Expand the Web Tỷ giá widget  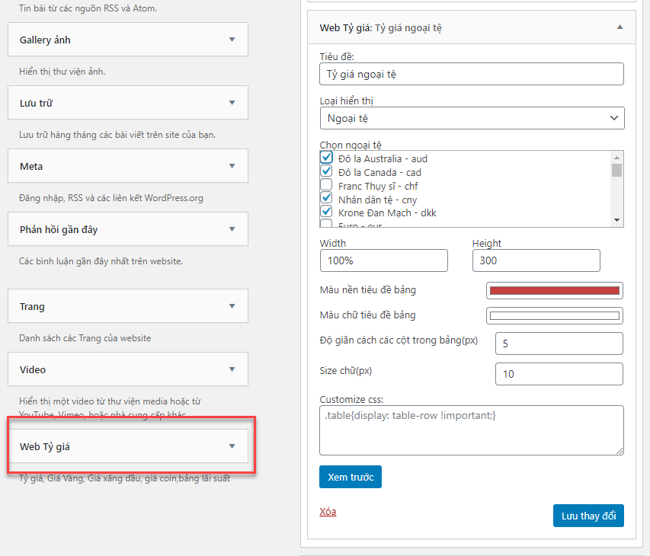pos(232,446)
